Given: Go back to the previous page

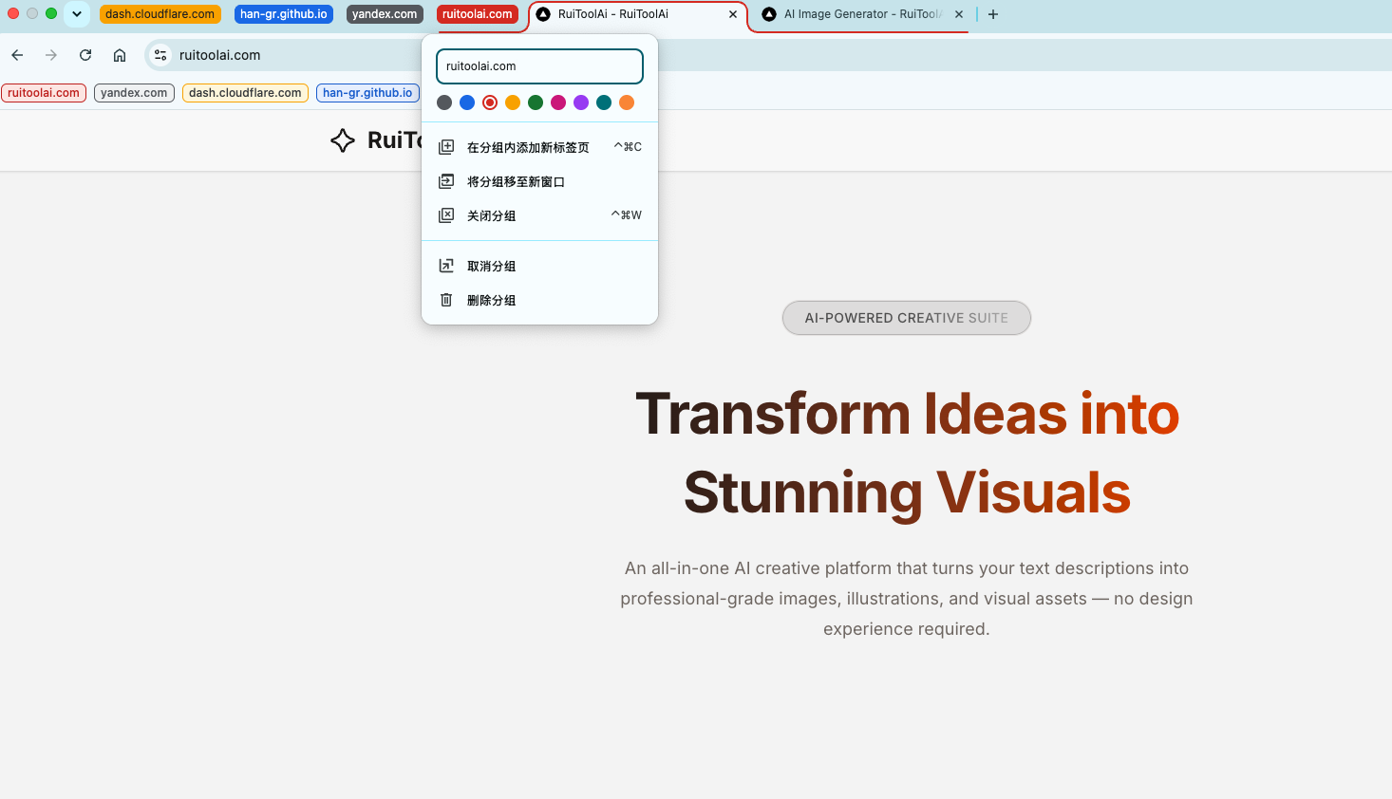Looking at the screenshot, I should [x=17, y=55].
